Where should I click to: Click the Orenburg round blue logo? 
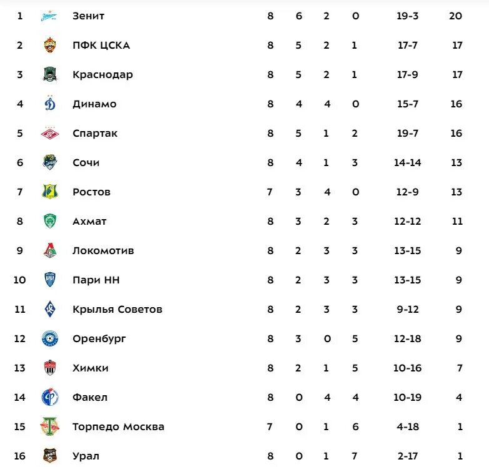[x=49, y=338]
